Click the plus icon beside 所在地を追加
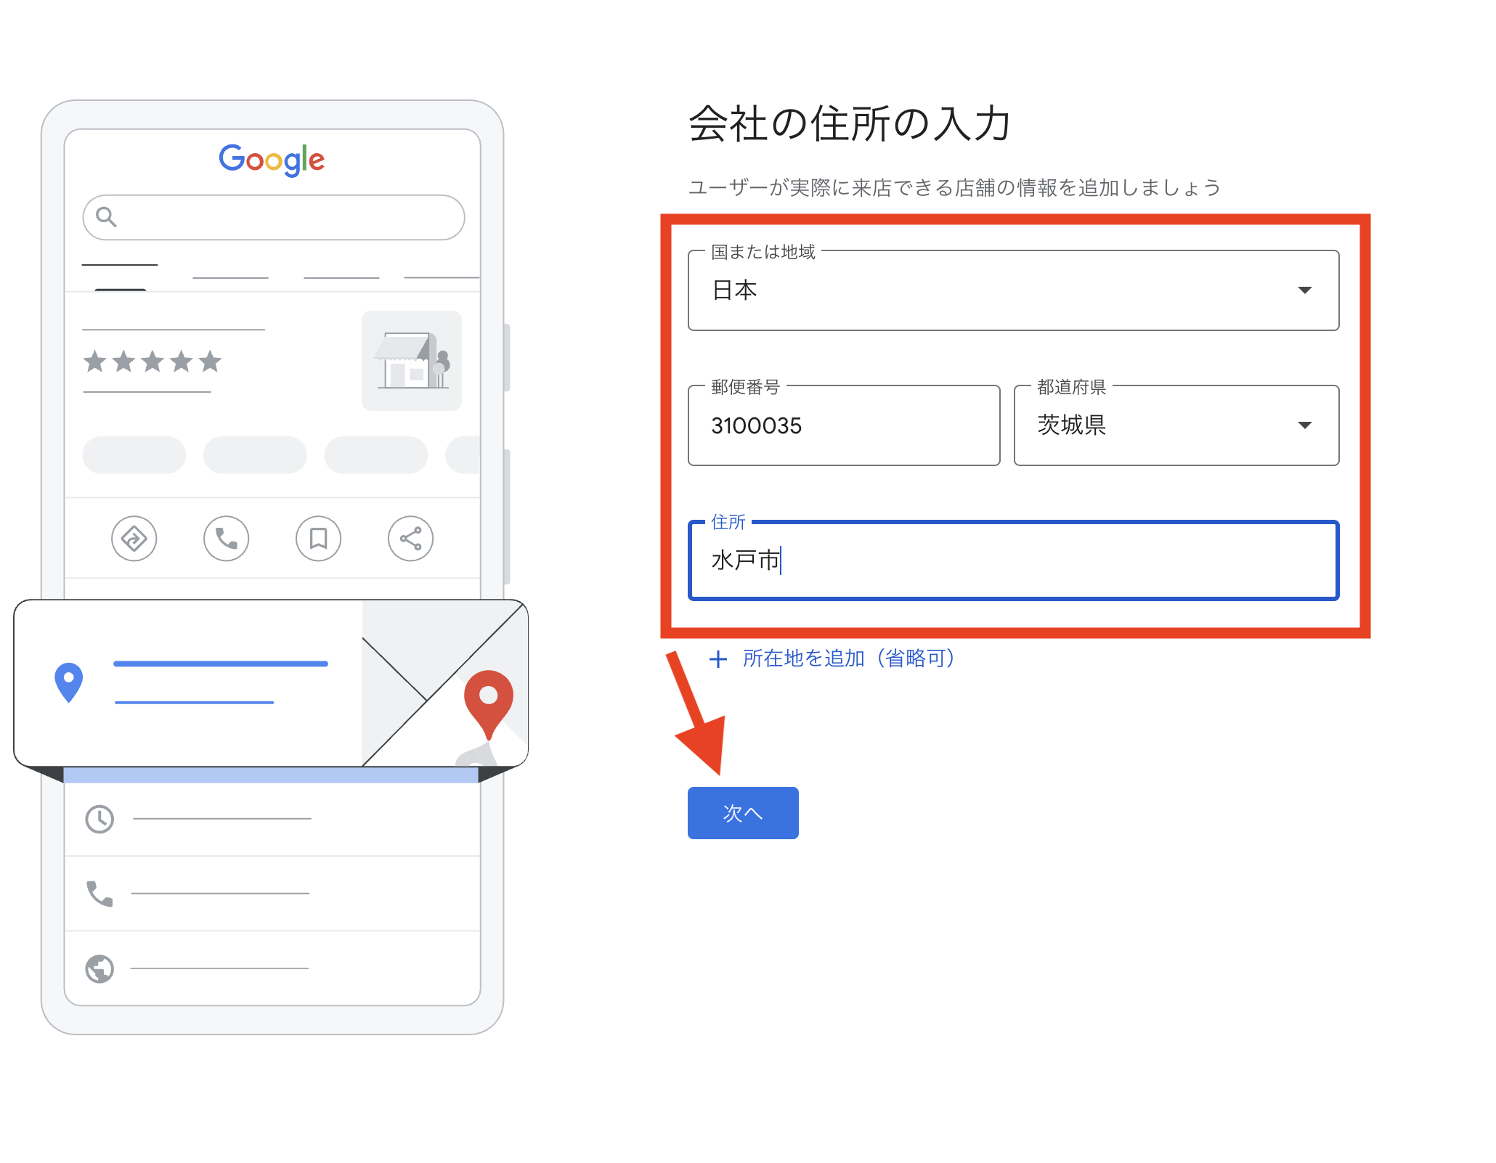This screenshot has height=1163, width=1496. [718, 659]
